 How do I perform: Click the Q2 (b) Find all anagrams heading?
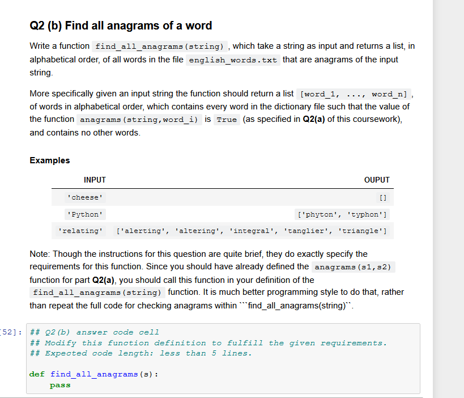[121, 26]
